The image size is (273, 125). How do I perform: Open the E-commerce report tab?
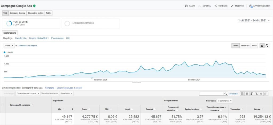57,38
